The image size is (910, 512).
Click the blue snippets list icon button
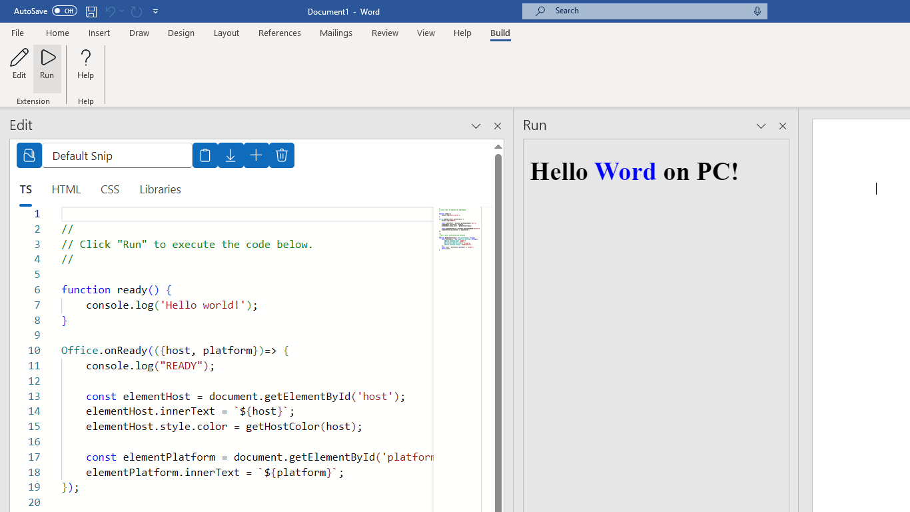click(29, 155)
